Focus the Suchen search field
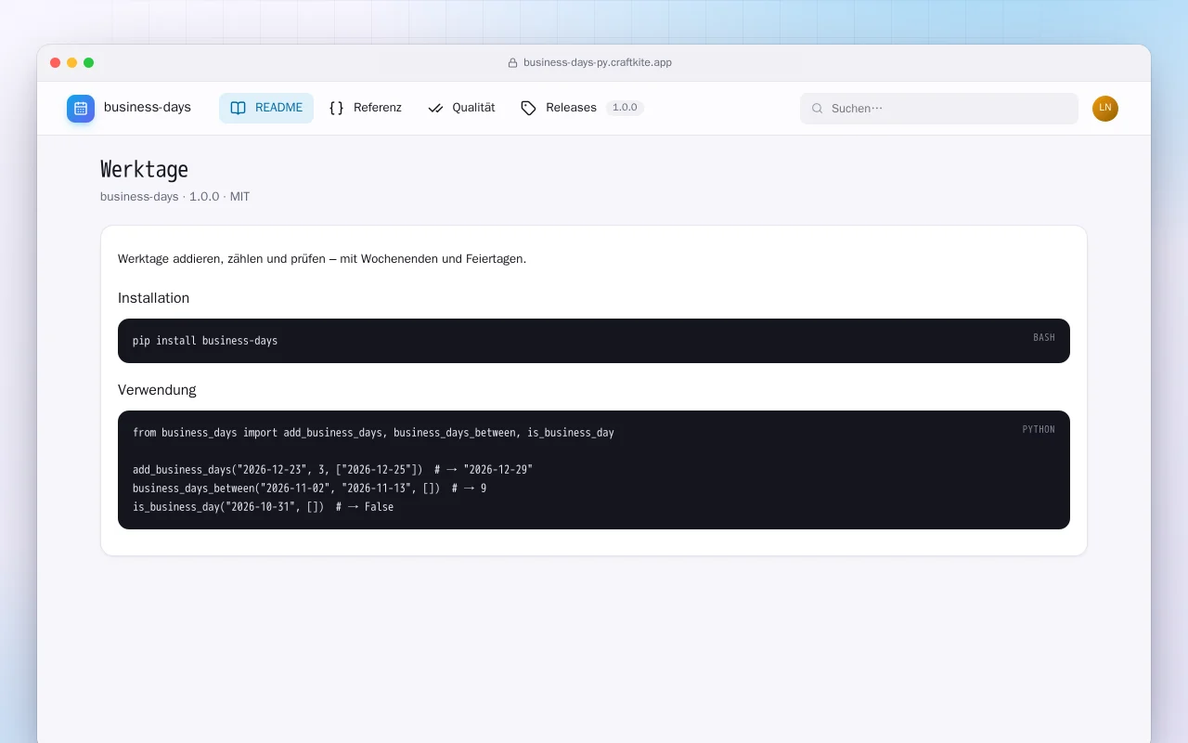The width and height of the screenshot is (1188, 743). tap(939, 109)
